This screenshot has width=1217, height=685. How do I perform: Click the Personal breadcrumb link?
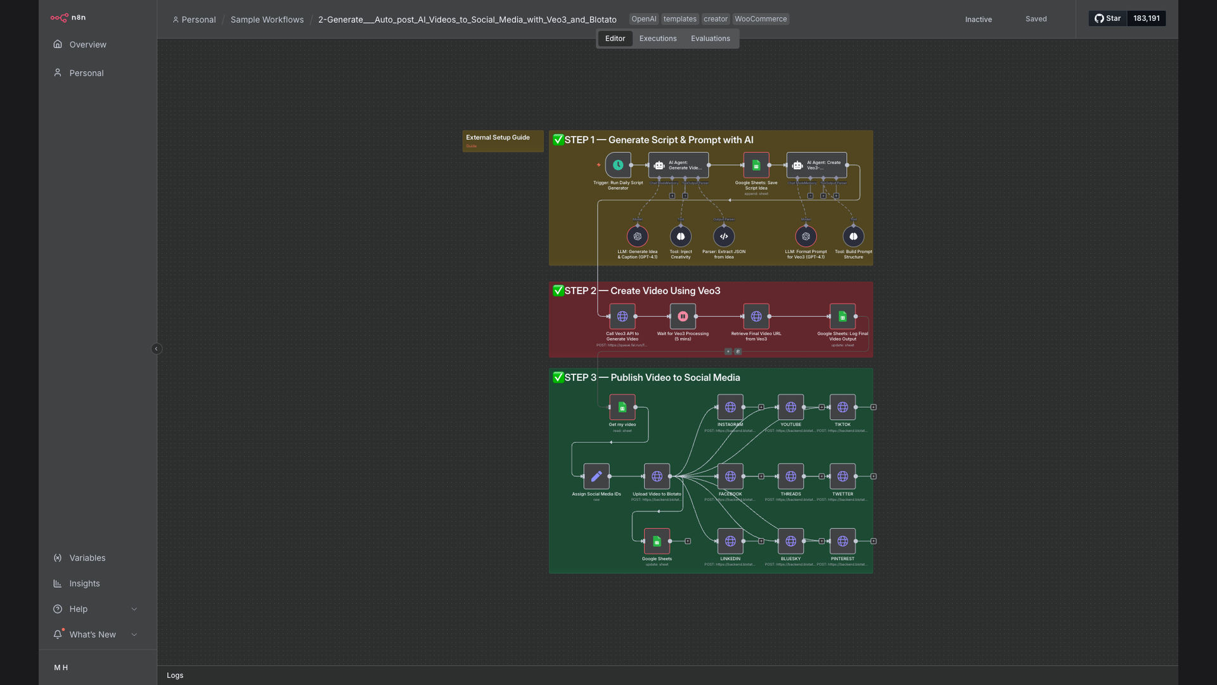click(x=194, y=20)
